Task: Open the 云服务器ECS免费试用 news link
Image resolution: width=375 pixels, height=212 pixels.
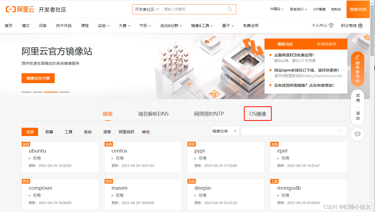Action: [x=294, y=55]
